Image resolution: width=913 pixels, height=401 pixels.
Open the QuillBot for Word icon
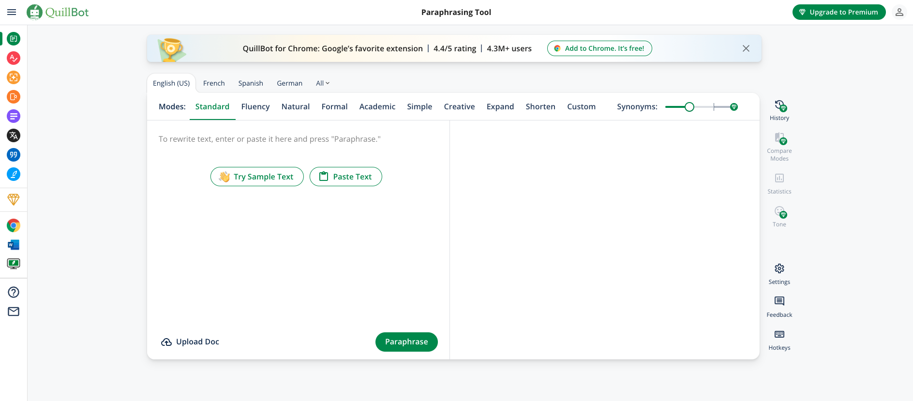point(14,245)
